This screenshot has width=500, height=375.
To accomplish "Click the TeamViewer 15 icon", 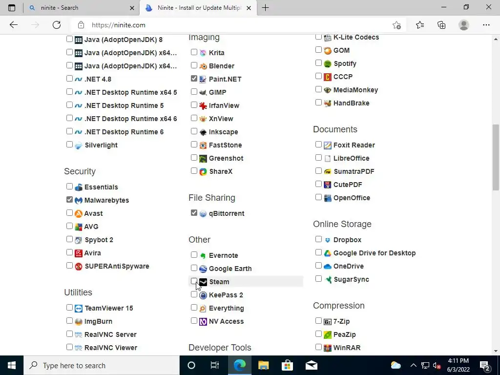I will tap(79, 309).
